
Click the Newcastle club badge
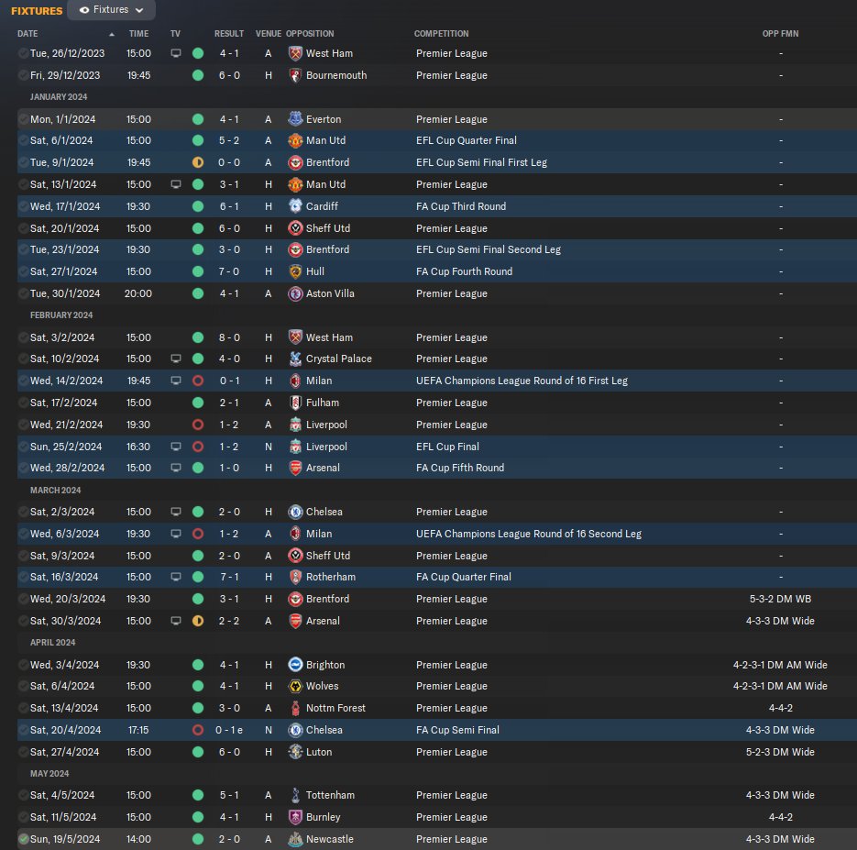pyautogui.click(x=295, y=839)
